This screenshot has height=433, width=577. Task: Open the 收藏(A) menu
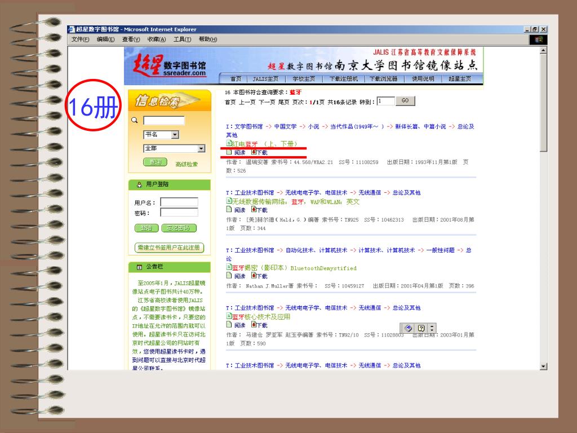pos(157,39)
